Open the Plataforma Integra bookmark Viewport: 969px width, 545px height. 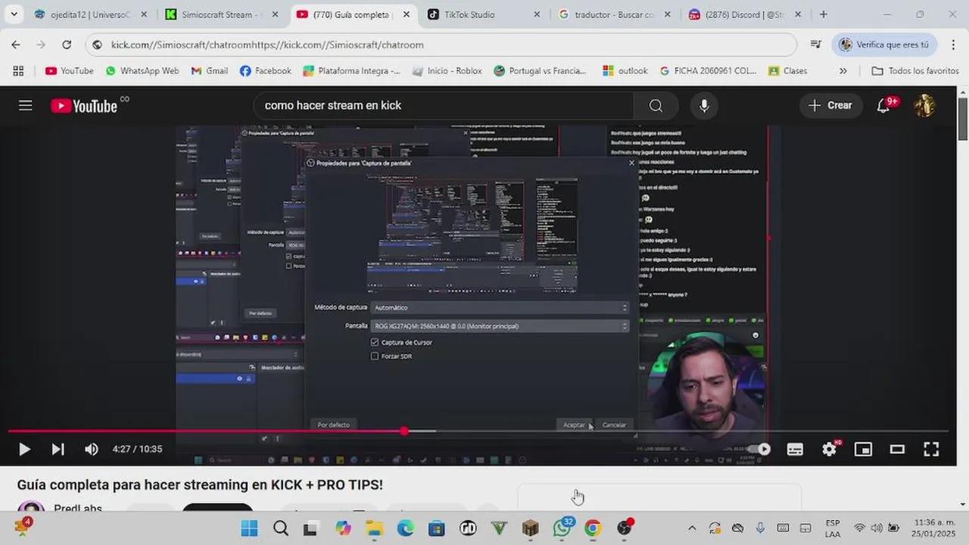tap(351, 70)
